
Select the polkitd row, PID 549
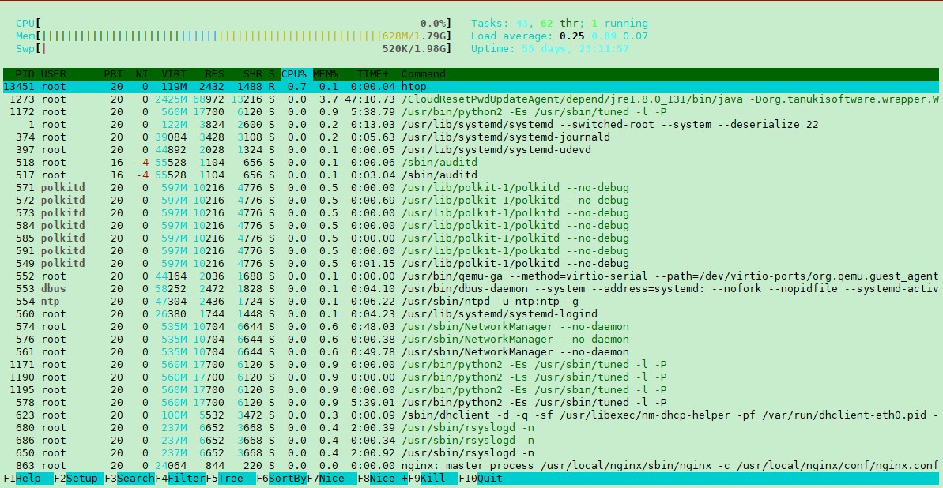pos(471,263)
